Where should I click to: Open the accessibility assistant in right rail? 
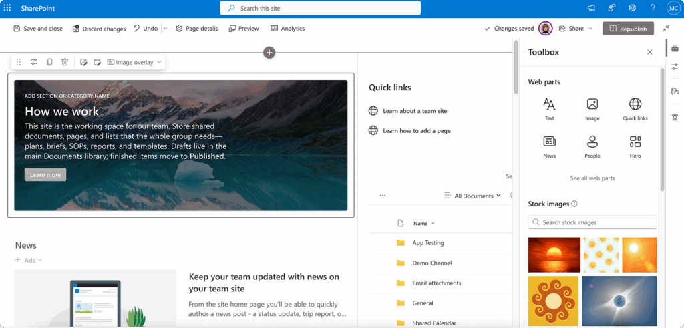coord(675,117)
